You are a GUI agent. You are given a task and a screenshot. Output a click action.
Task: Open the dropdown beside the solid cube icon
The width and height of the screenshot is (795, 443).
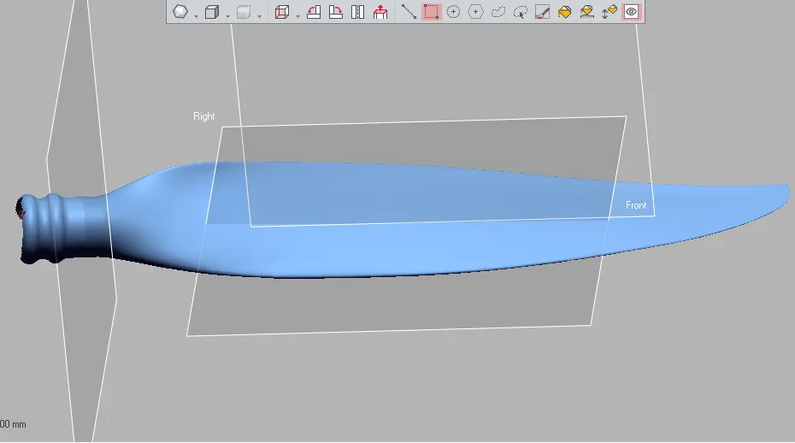pos(228,15)
